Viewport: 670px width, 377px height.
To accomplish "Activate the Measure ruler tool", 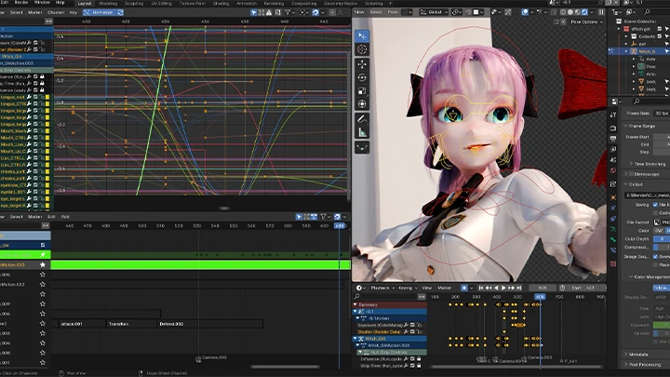I will [362, 133].
